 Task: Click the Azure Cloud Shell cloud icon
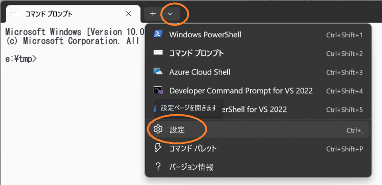158,72
